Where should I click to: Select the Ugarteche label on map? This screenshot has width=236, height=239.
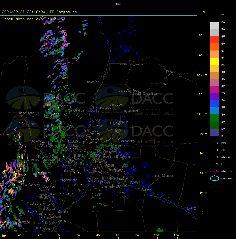tap(70, 180)
